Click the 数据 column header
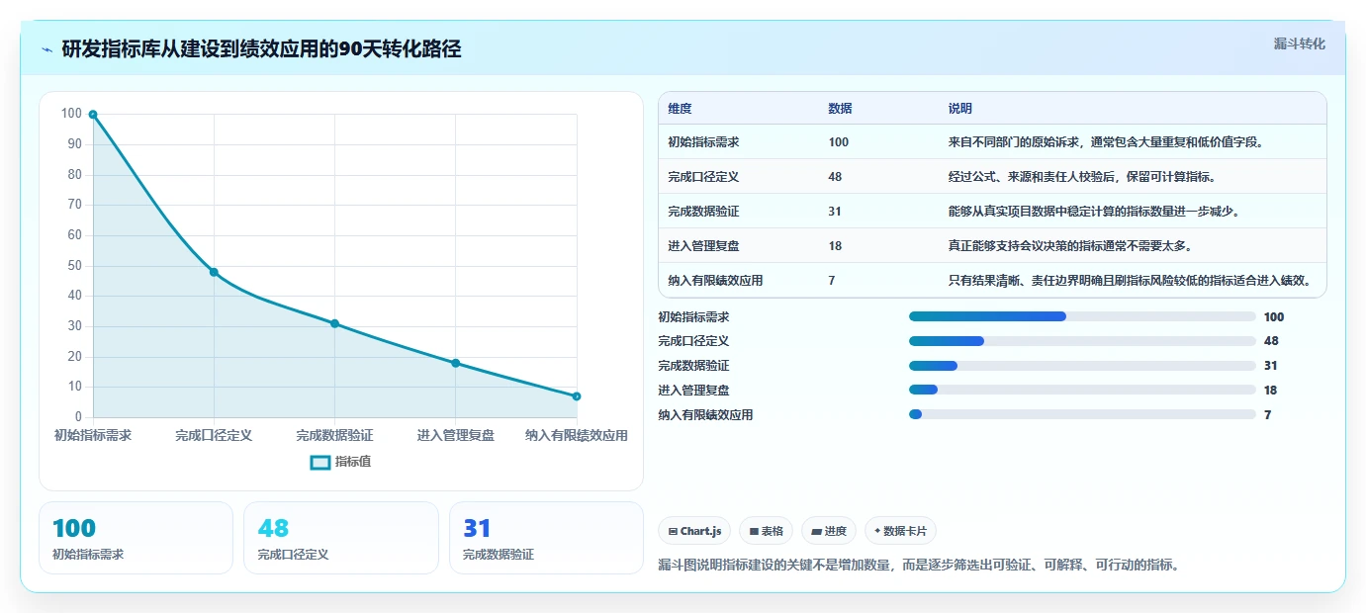 (x=840, y=109)
